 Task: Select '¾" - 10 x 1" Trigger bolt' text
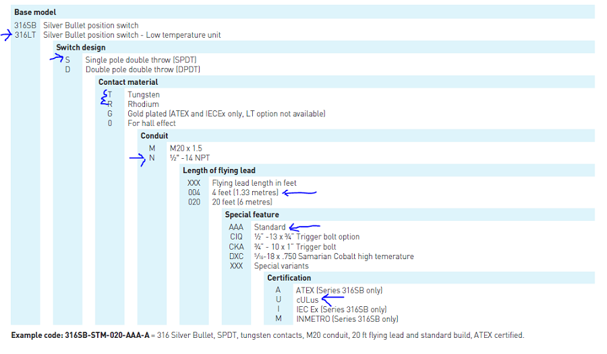295,247
